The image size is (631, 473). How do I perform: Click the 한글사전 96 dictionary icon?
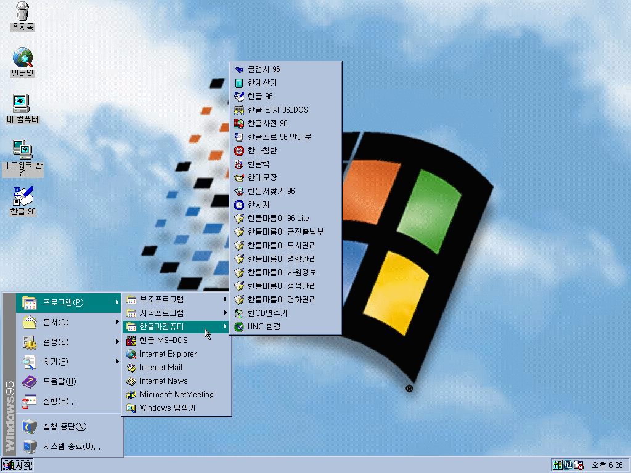pos(239,124)
